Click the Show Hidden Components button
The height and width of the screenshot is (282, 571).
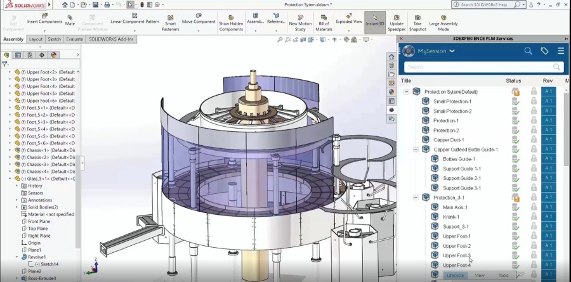click(x=231, y=23)
